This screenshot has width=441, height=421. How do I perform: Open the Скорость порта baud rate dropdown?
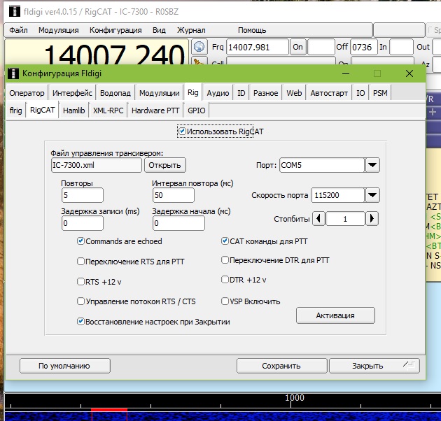(372, 195)
